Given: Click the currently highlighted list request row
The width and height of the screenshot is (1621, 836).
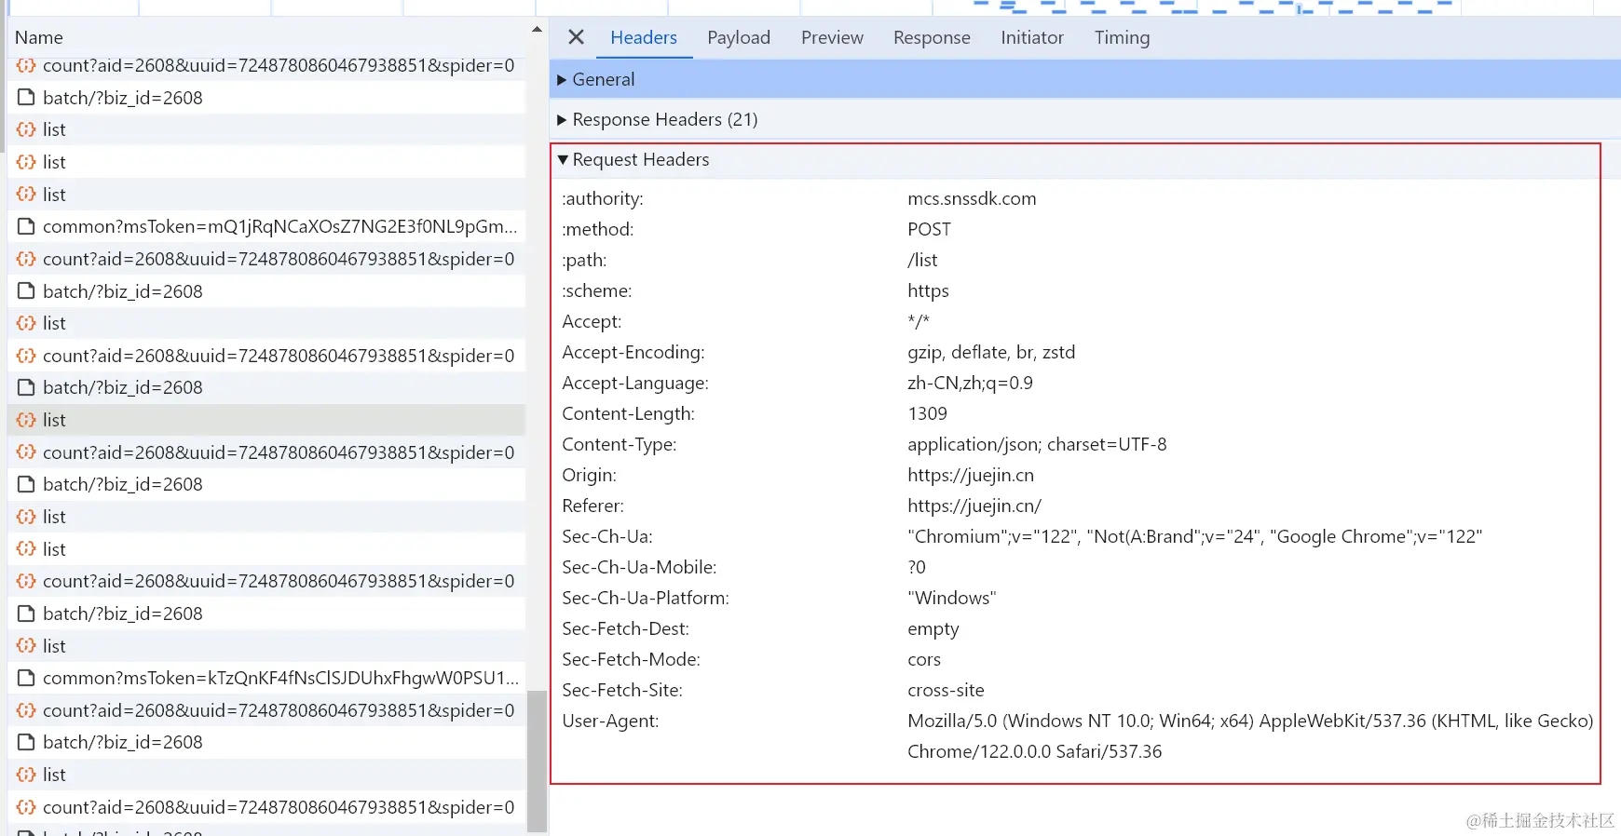Looking at the screenshot, I should tap(266, 420).
